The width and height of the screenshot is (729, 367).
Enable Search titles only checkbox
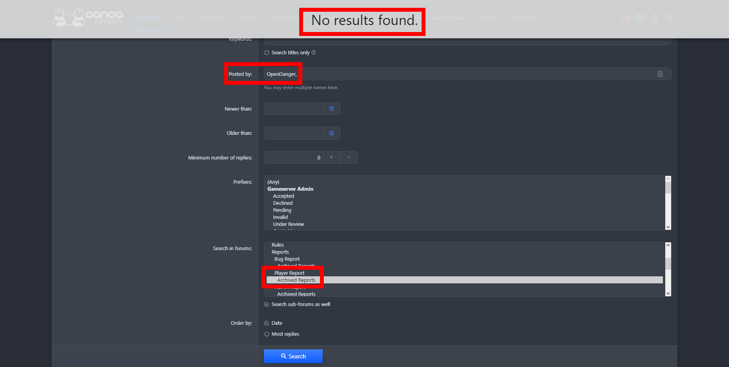coord(267,53)
